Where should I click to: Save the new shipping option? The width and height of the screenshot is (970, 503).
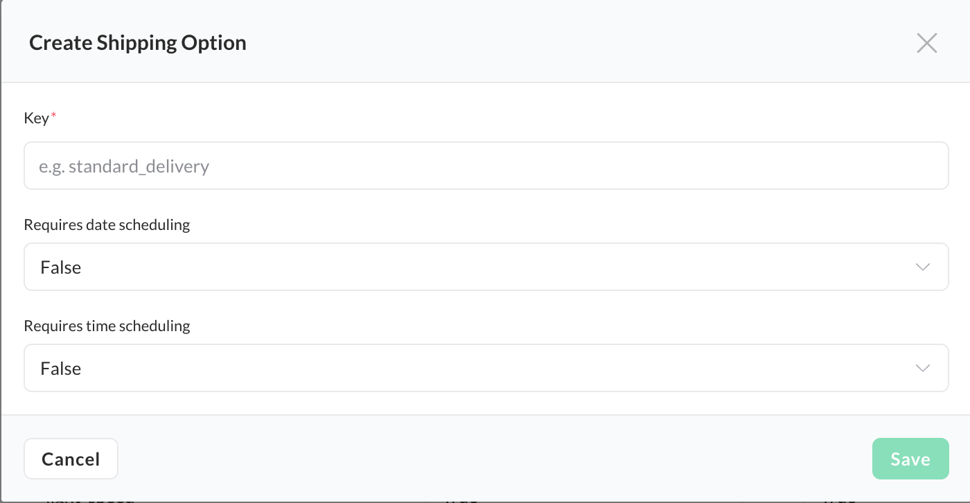910,459
